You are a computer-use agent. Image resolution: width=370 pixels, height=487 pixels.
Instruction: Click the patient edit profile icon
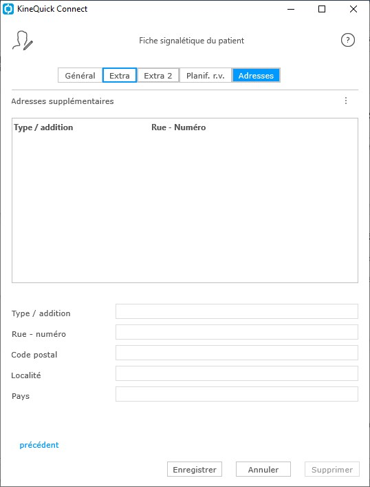pos(22,41)
